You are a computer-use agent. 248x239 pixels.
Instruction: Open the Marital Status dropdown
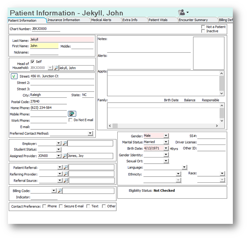(166, 142)
